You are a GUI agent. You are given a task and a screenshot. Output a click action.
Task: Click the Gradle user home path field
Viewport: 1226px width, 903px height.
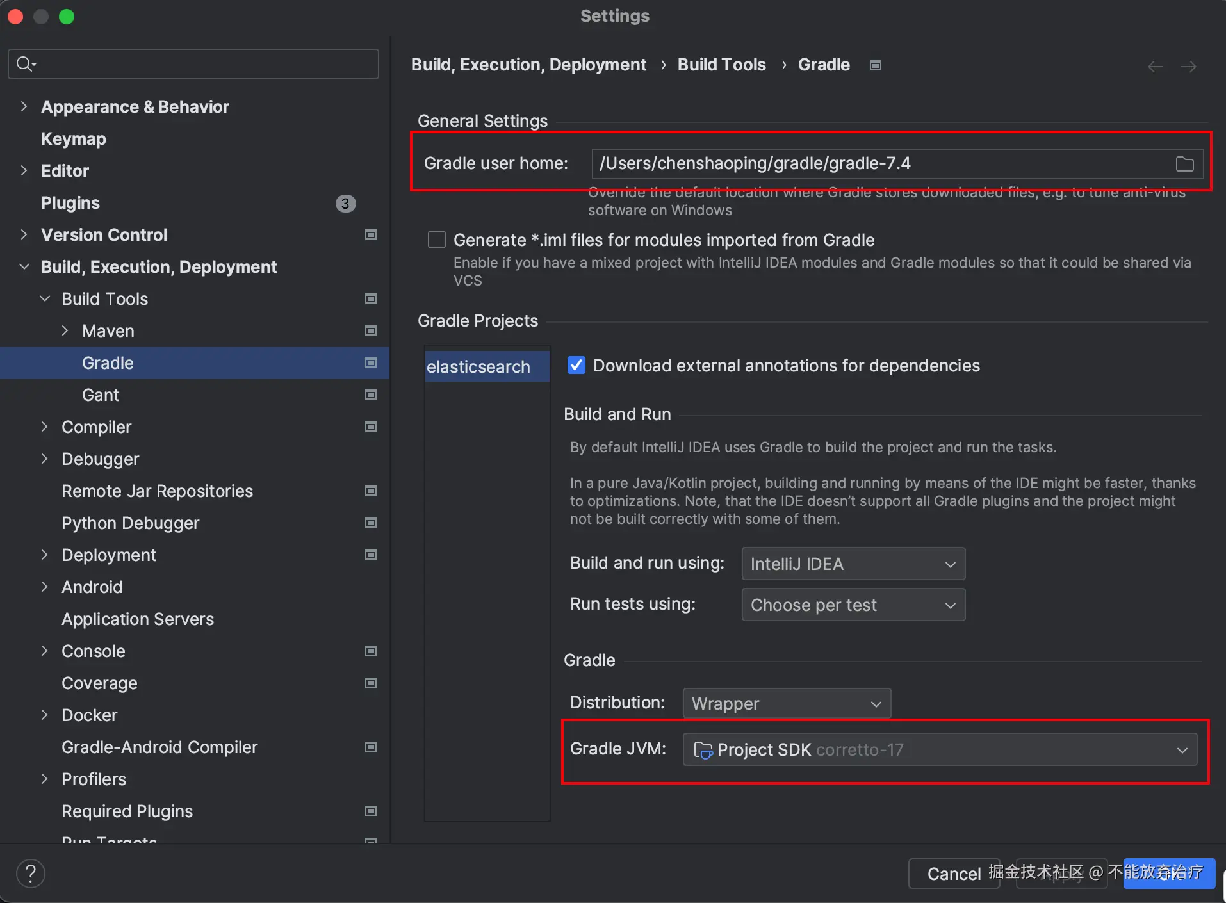[878, 164]
